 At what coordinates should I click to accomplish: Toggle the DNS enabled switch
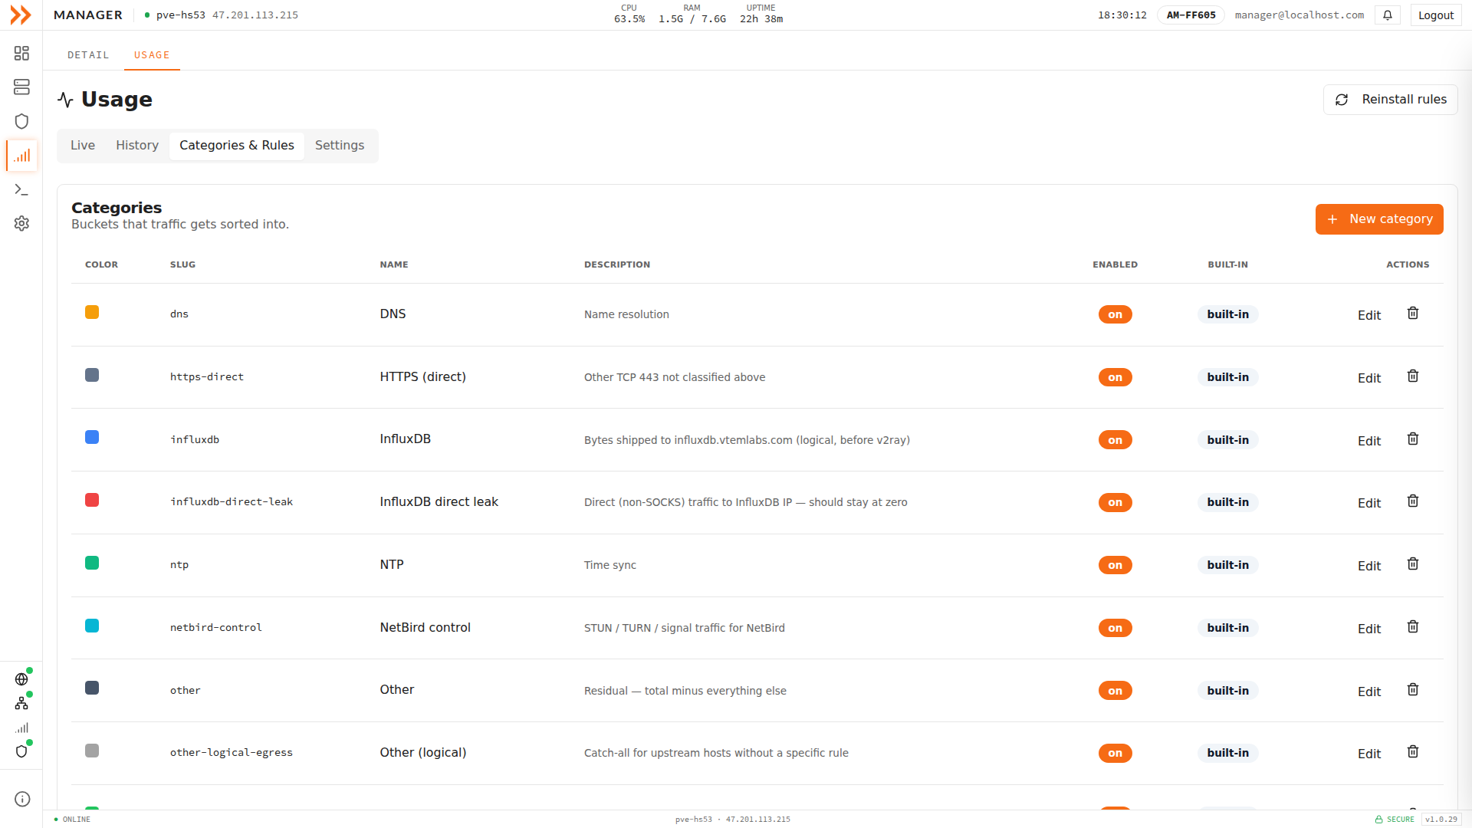(x=1115, y=314)
